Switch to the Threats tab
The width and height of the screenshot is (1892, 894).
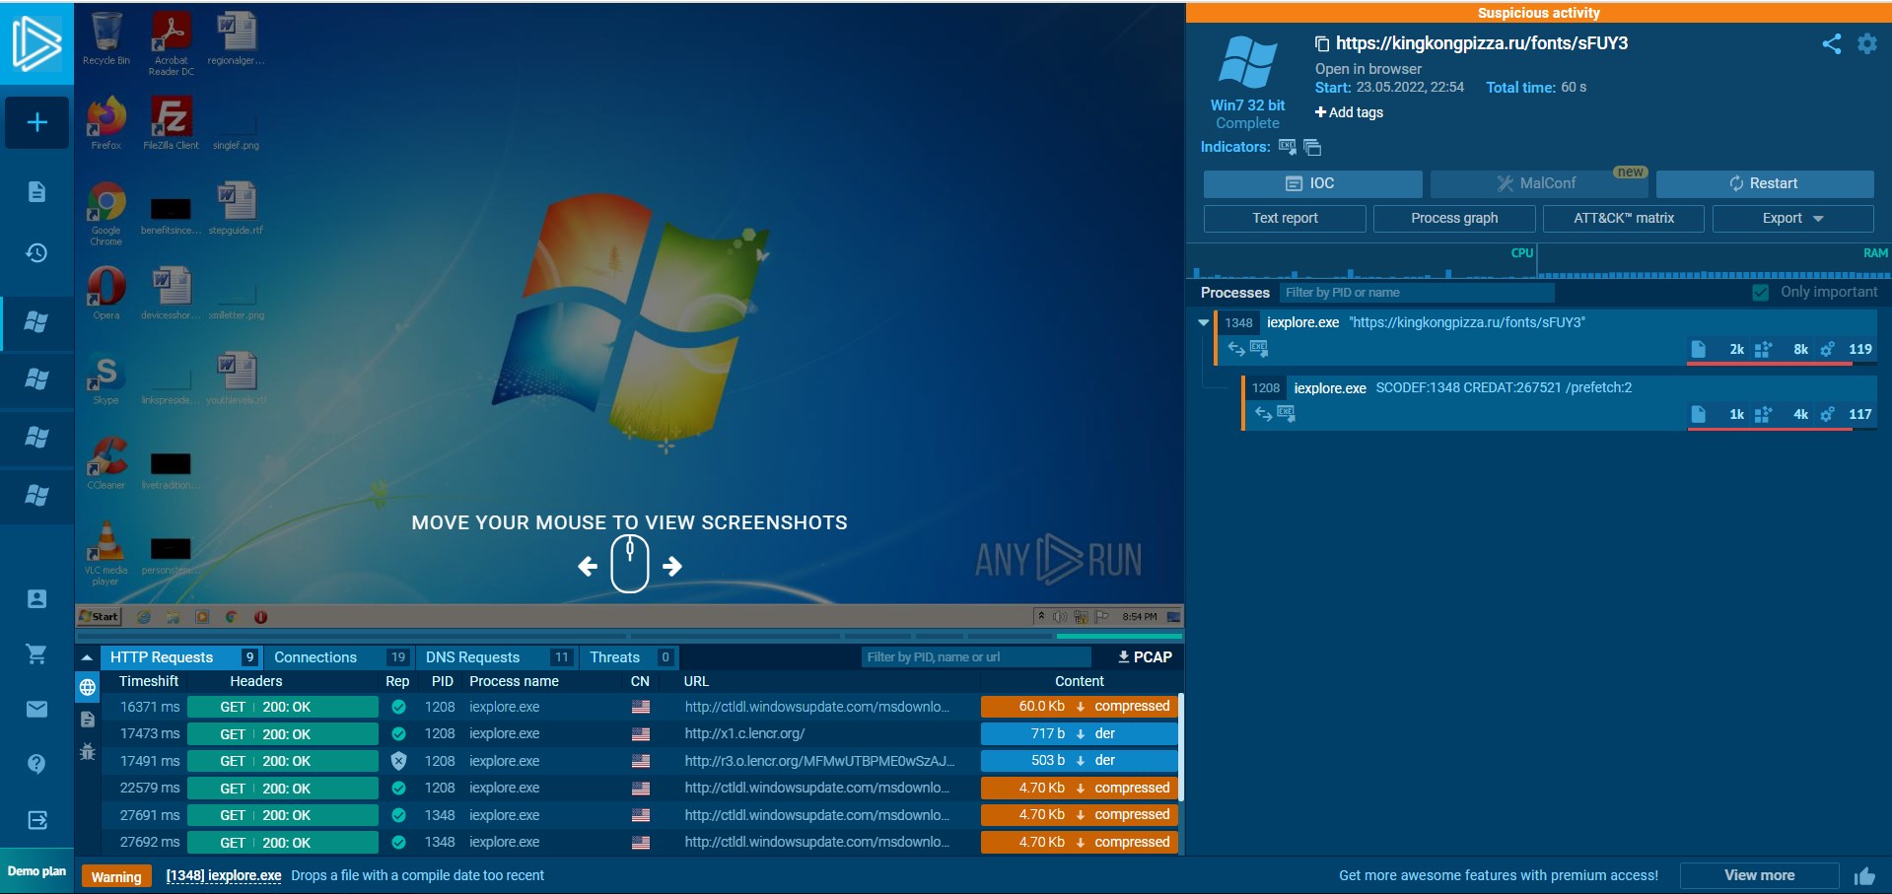click(629, 657)
